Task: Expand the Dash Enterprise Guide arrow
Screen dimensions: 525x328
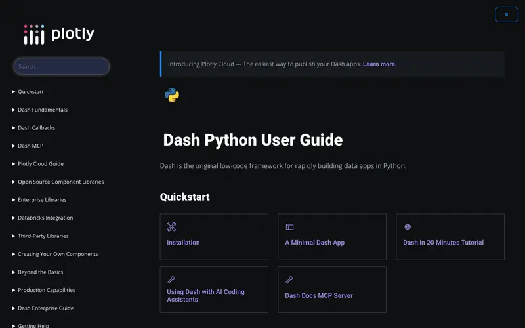Action: (14, 308)
